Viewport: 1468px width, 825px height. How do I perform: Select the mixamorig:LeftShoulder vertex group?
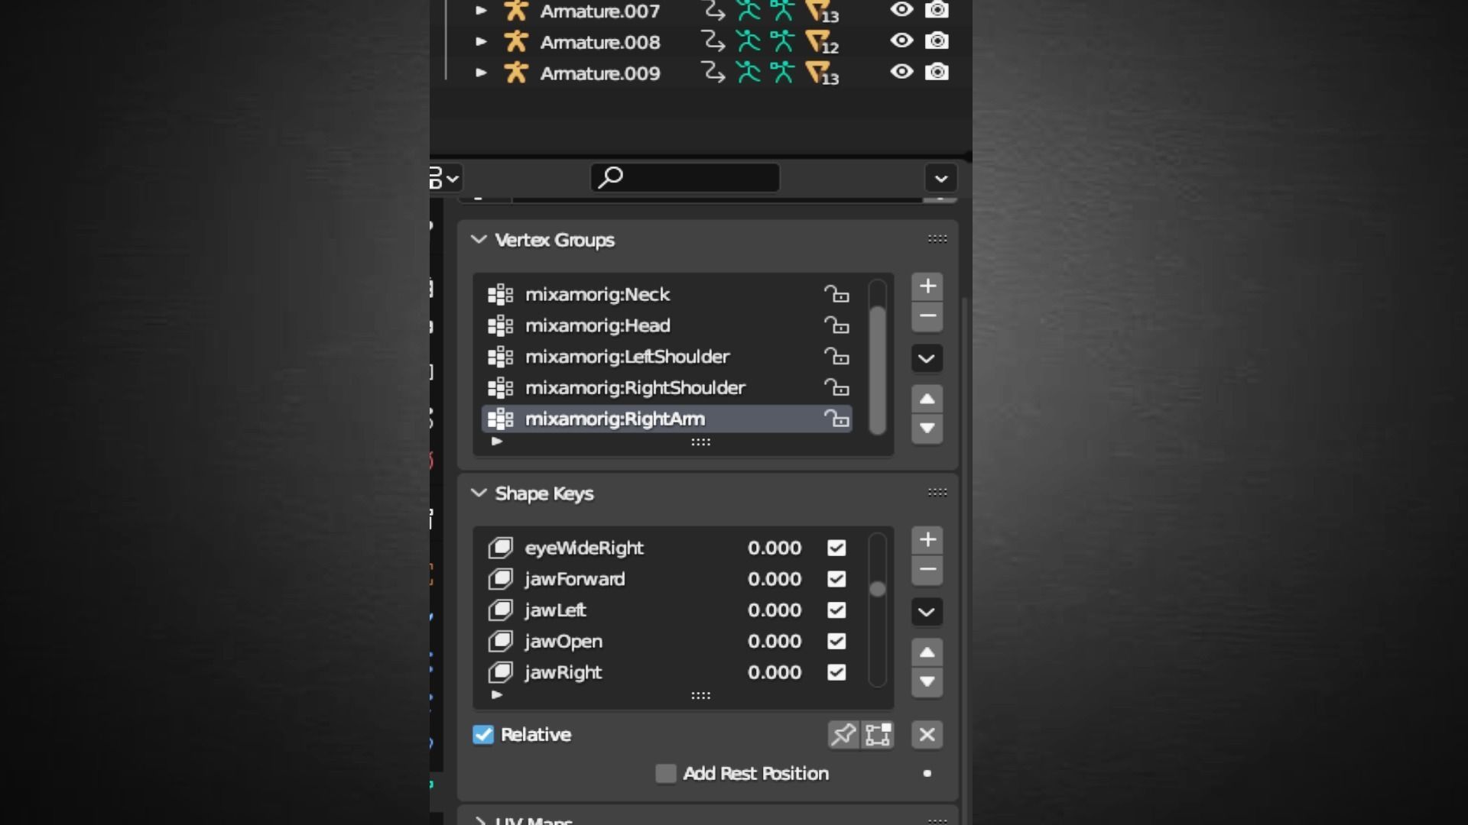(x=627, y=357)
